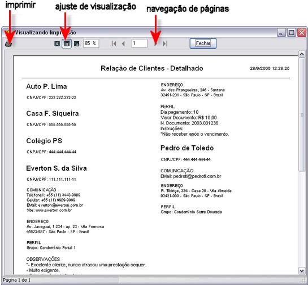Click the 85 % zoom field
308x285 pixels.
pyautogui.click(x=91, y=43)
